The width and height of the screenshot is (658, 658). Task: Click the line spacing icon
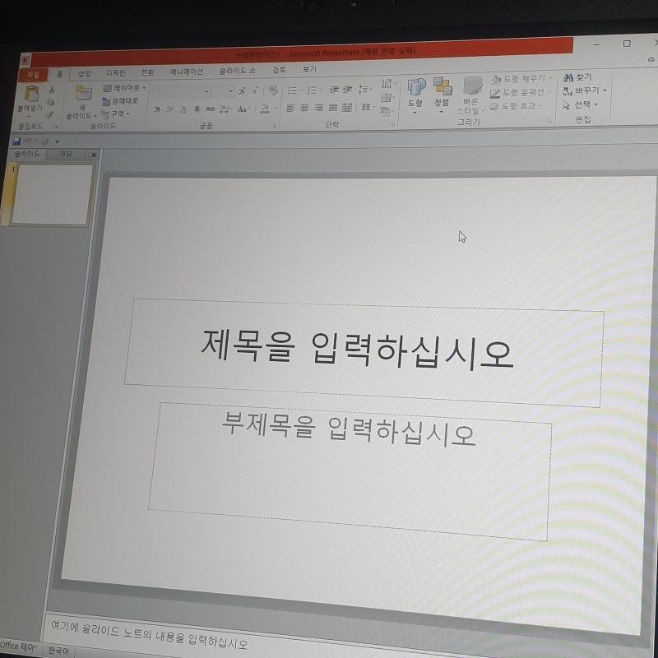click(x=364, y=89)
